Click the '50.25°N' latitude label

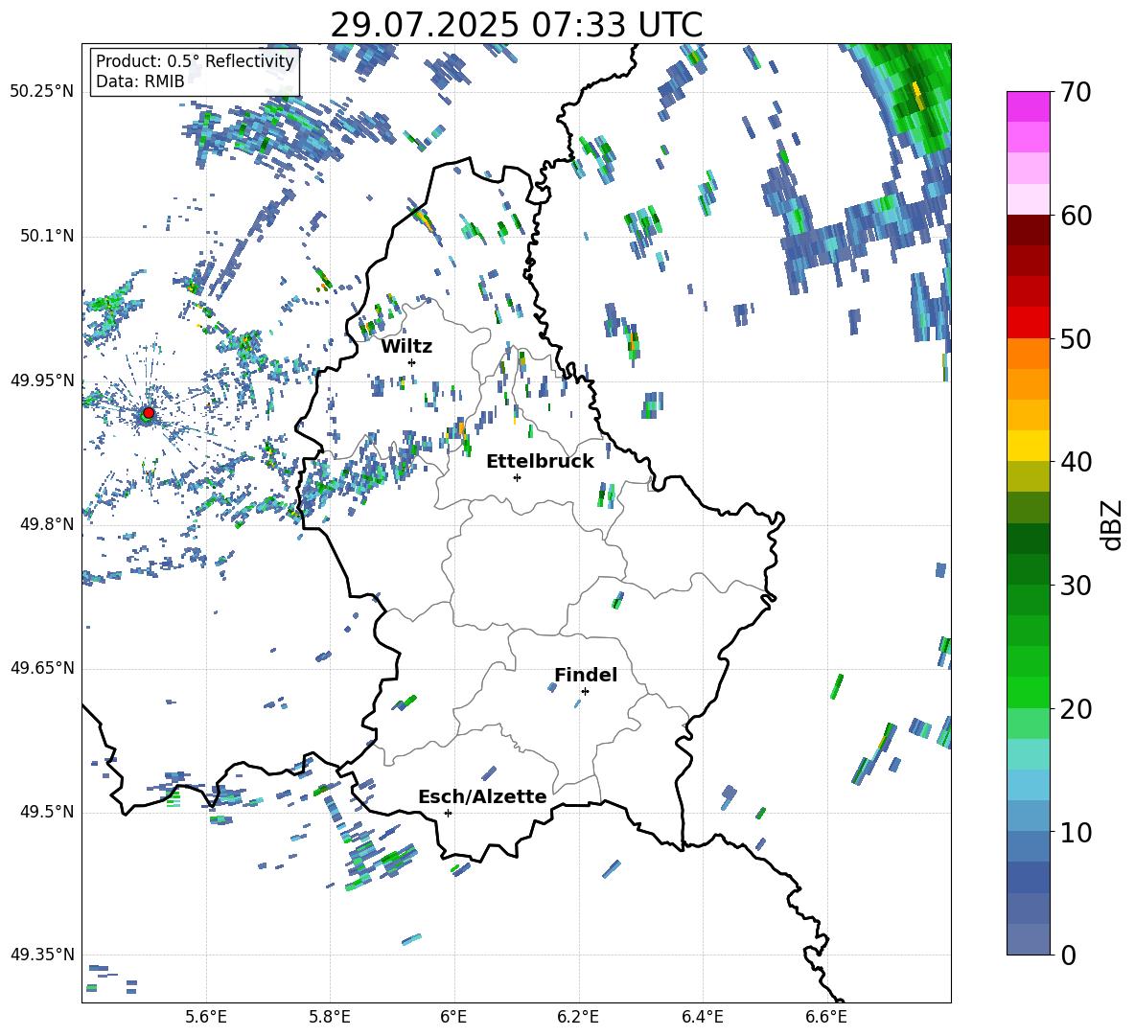[42, 91]
